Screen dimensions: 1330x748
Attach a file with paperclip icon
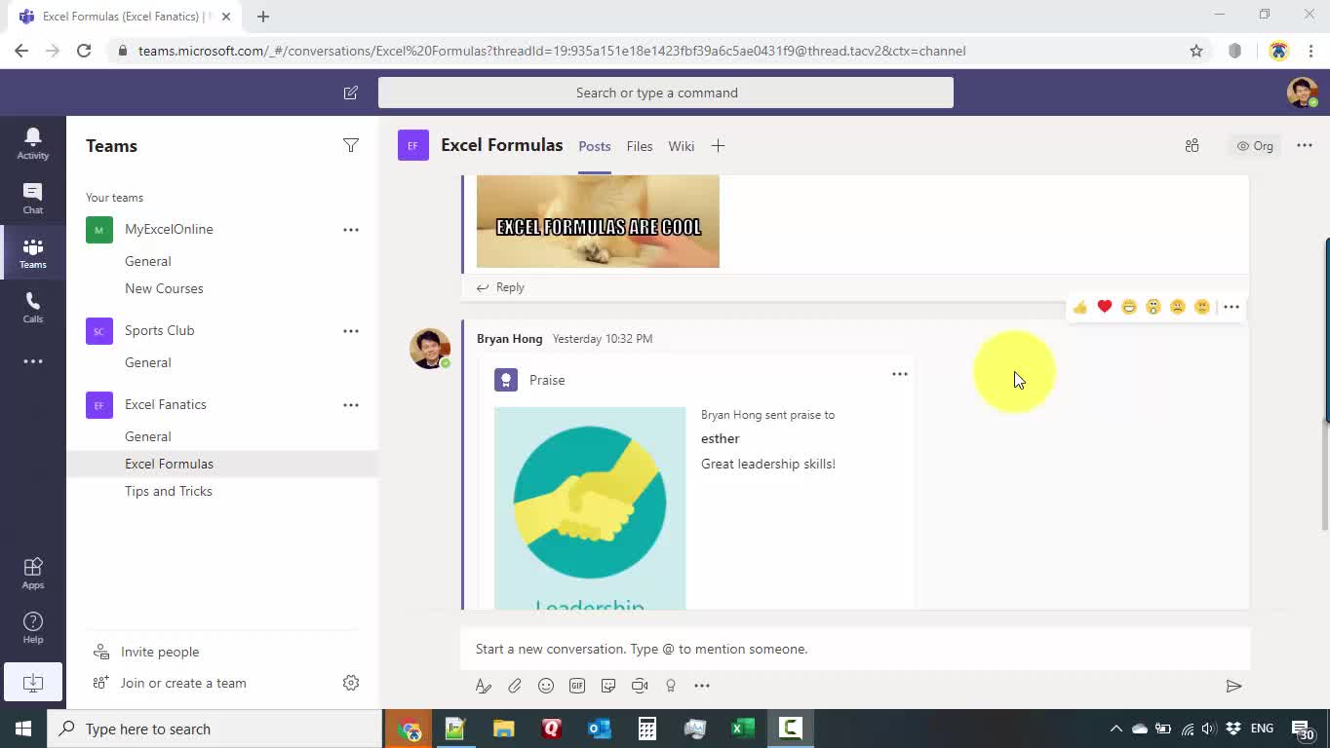pos(515,686)
